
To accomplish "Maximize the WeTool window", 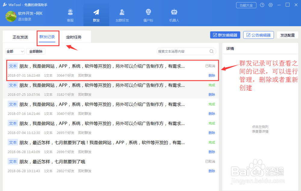I will pos(287,5).
